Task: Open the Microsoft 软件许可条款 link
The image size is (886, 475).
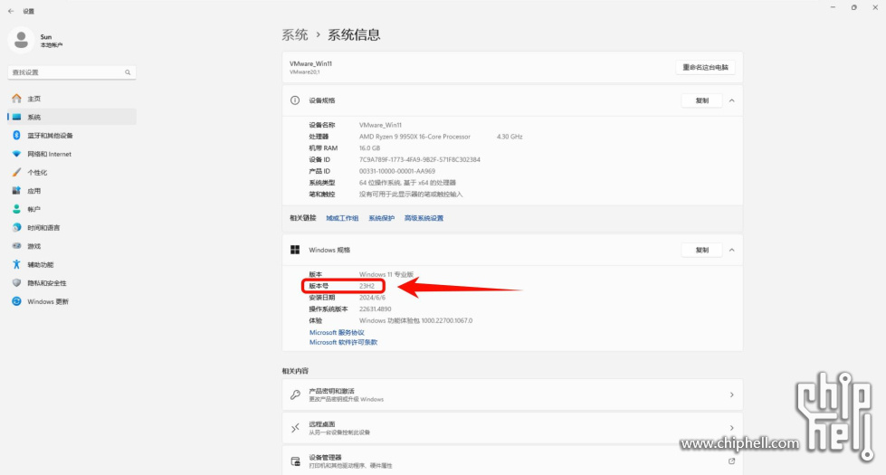Action: tap(343, 342)
